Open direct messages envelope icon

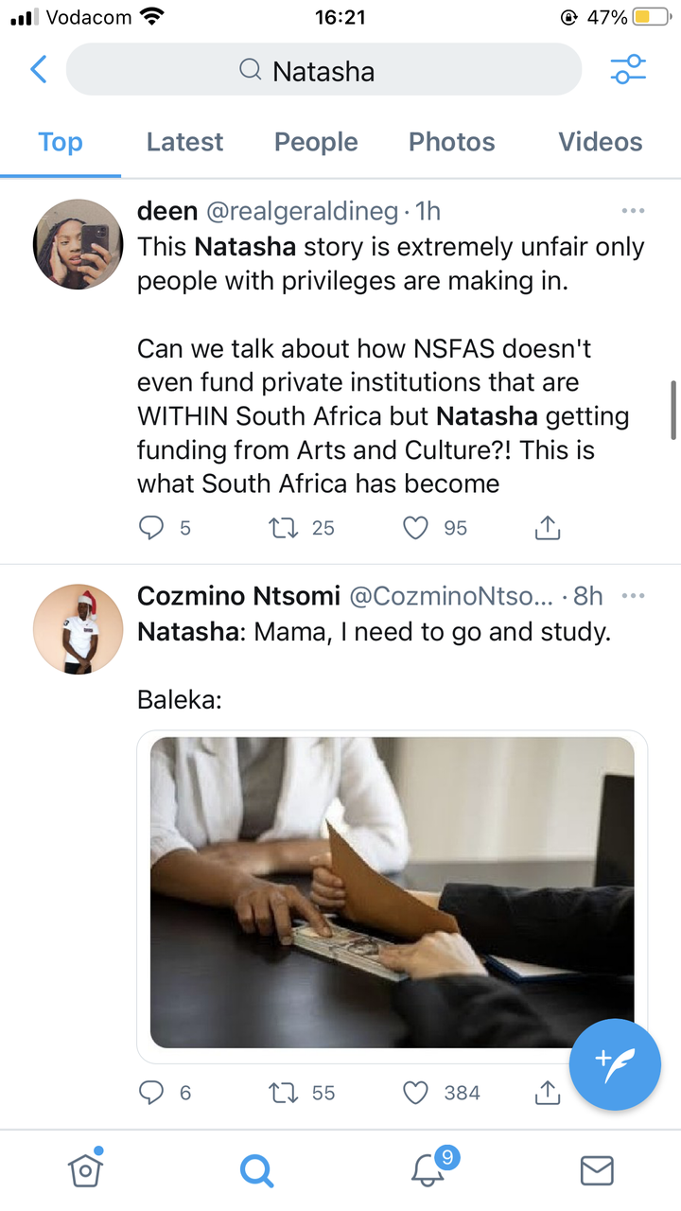pyautogui.click(x=596, y=1170)
